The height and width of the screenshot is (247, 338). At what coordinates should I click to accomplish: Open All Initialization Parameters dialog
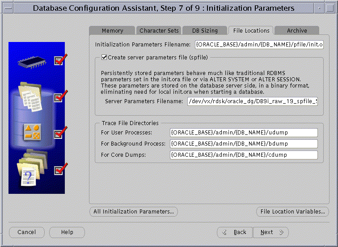pyautogui.click(x=134, y=211)
